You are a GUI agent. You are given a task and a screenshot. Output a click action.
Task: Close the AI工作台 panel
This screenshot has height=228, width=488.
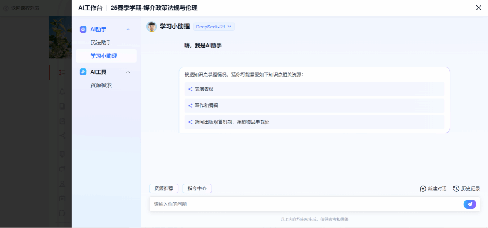coord(478,8)
